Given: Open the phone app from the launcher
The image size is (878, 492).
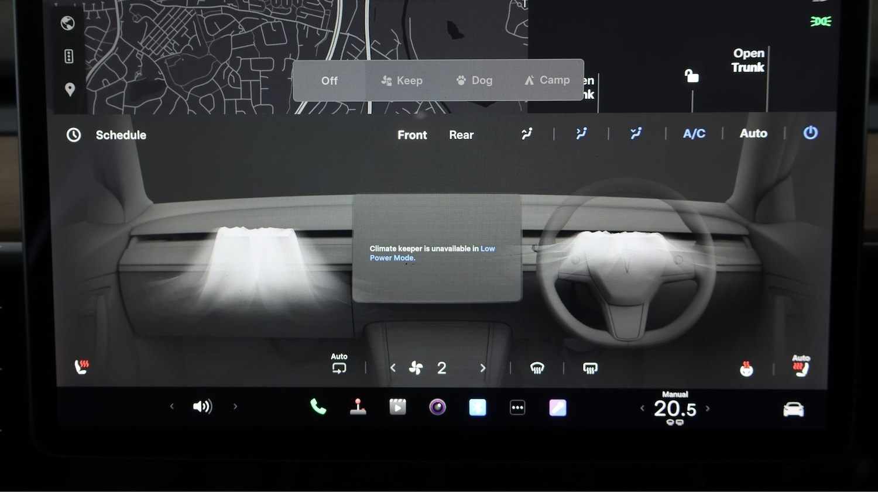Looking at the screenshot, I should (x=318, y=406).
